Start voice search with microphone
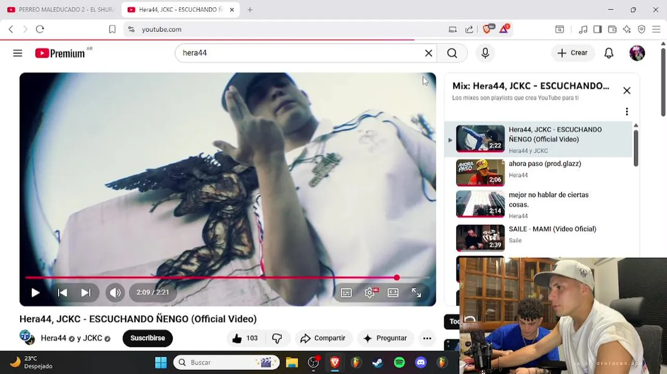This screenshot has width=667, height=374. tap(485, 53)
